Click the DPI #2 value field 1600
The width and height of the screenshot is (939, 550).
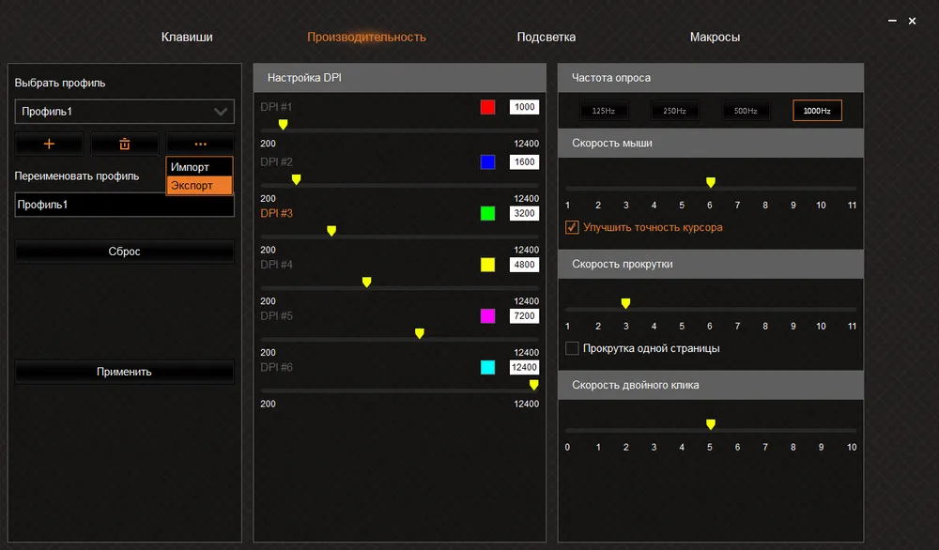524,162
